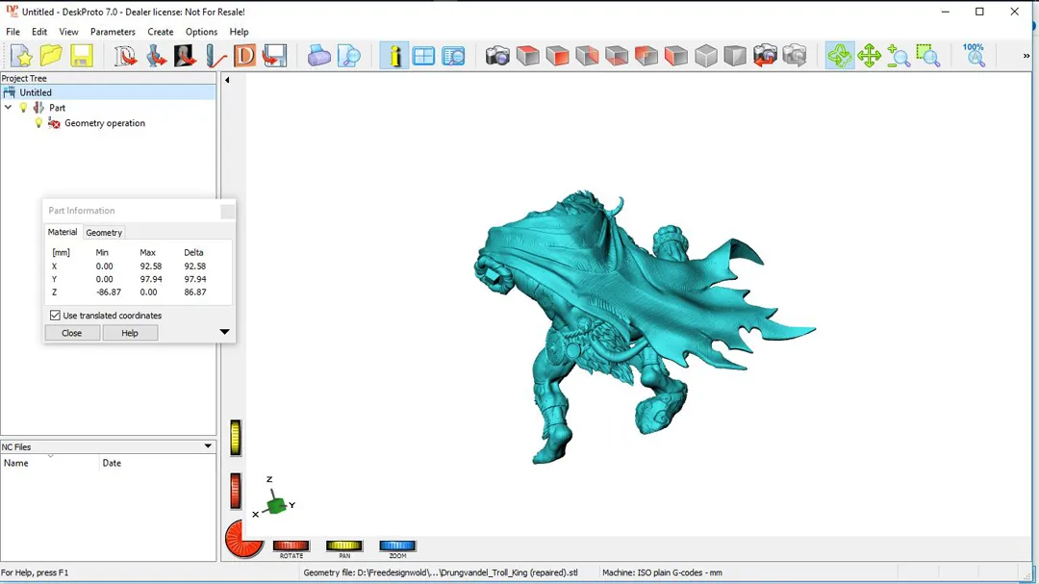
Task: Open the Edit menu
Action: tap(39, 32)
